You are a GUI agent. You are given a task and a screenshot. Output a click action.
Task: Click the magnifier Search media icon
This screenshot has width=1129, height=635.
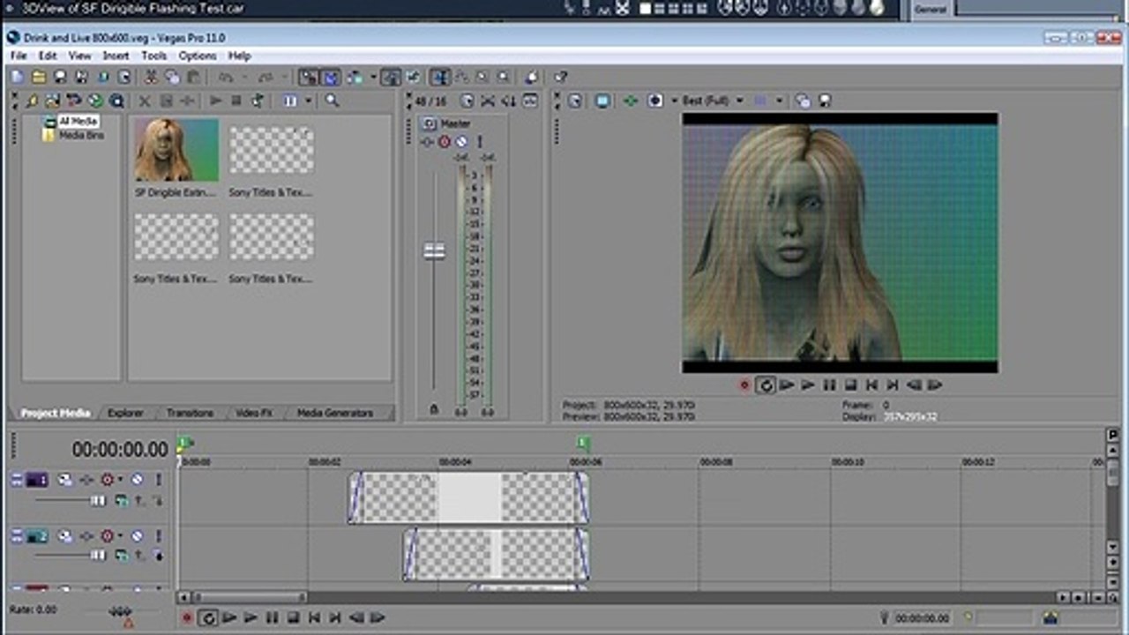point(332,101)
